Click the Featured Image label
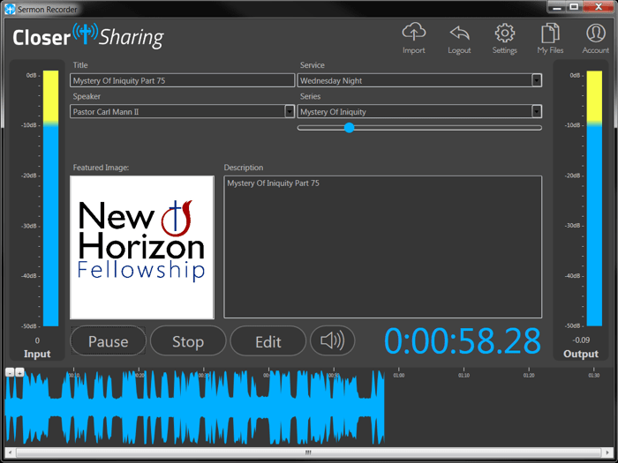 pos(101,168)
